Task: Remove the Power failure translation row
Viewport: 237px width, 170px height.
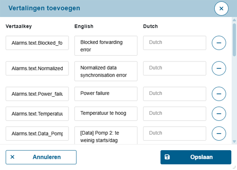Action: (219, 94)
